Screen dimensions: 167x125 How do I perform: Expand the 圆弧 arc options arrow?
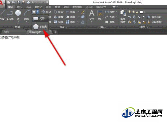coord(27,21)
